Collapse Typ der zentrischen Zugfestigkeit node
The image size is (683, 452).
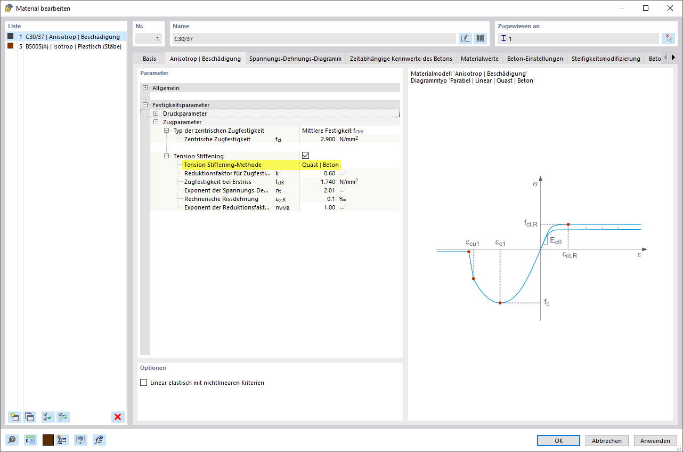[166, 131]
